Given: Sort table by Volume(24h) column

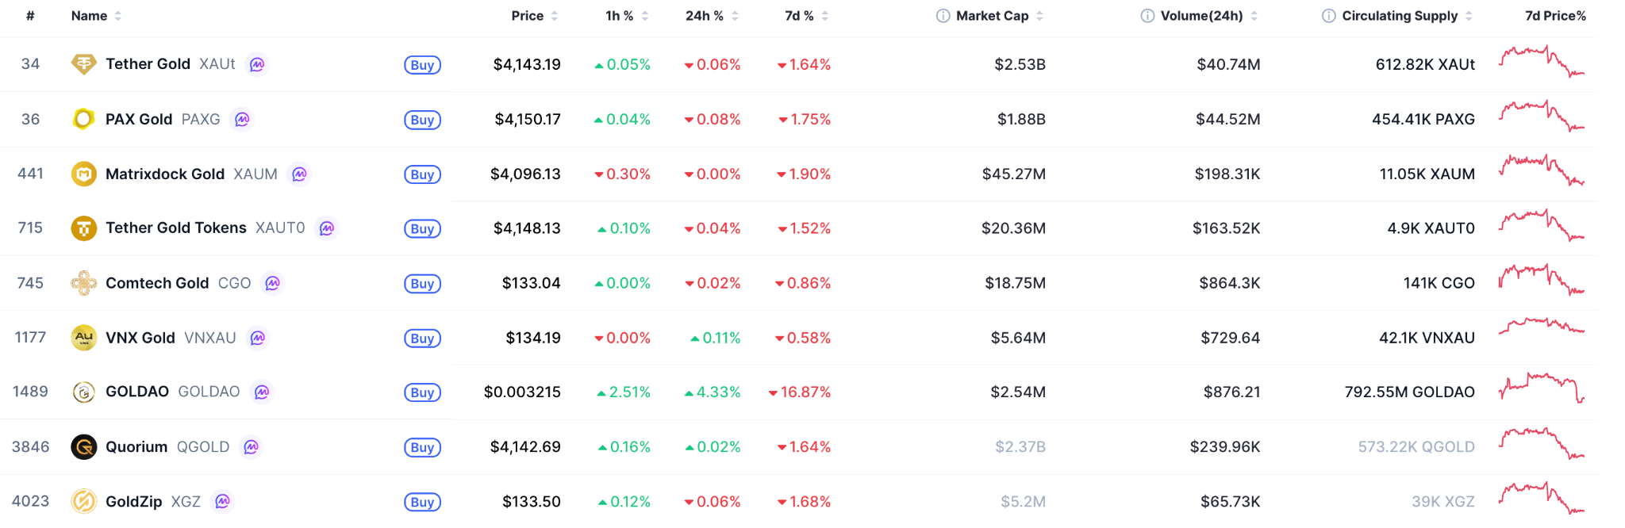Looking at the screenshot, I should coord(1209,16).
